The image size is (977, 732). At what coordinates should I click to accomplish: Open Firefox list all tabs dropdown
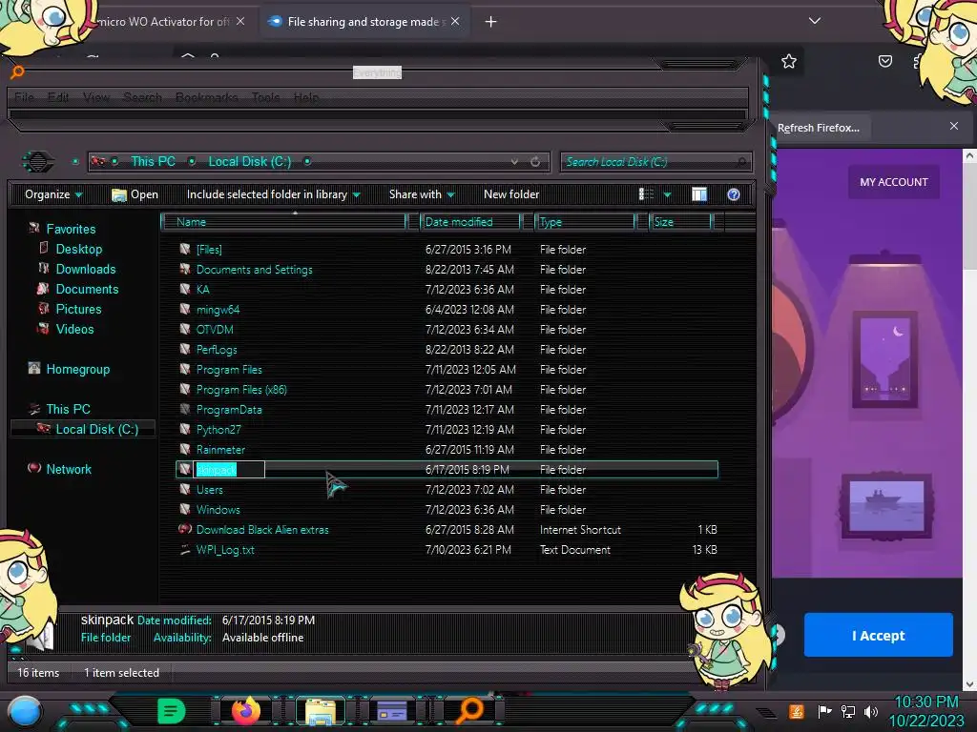815,21
